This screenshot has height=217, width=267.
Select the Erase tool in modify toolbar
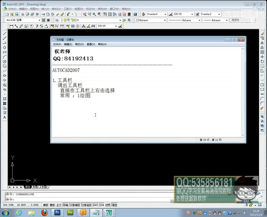[262, 33]
